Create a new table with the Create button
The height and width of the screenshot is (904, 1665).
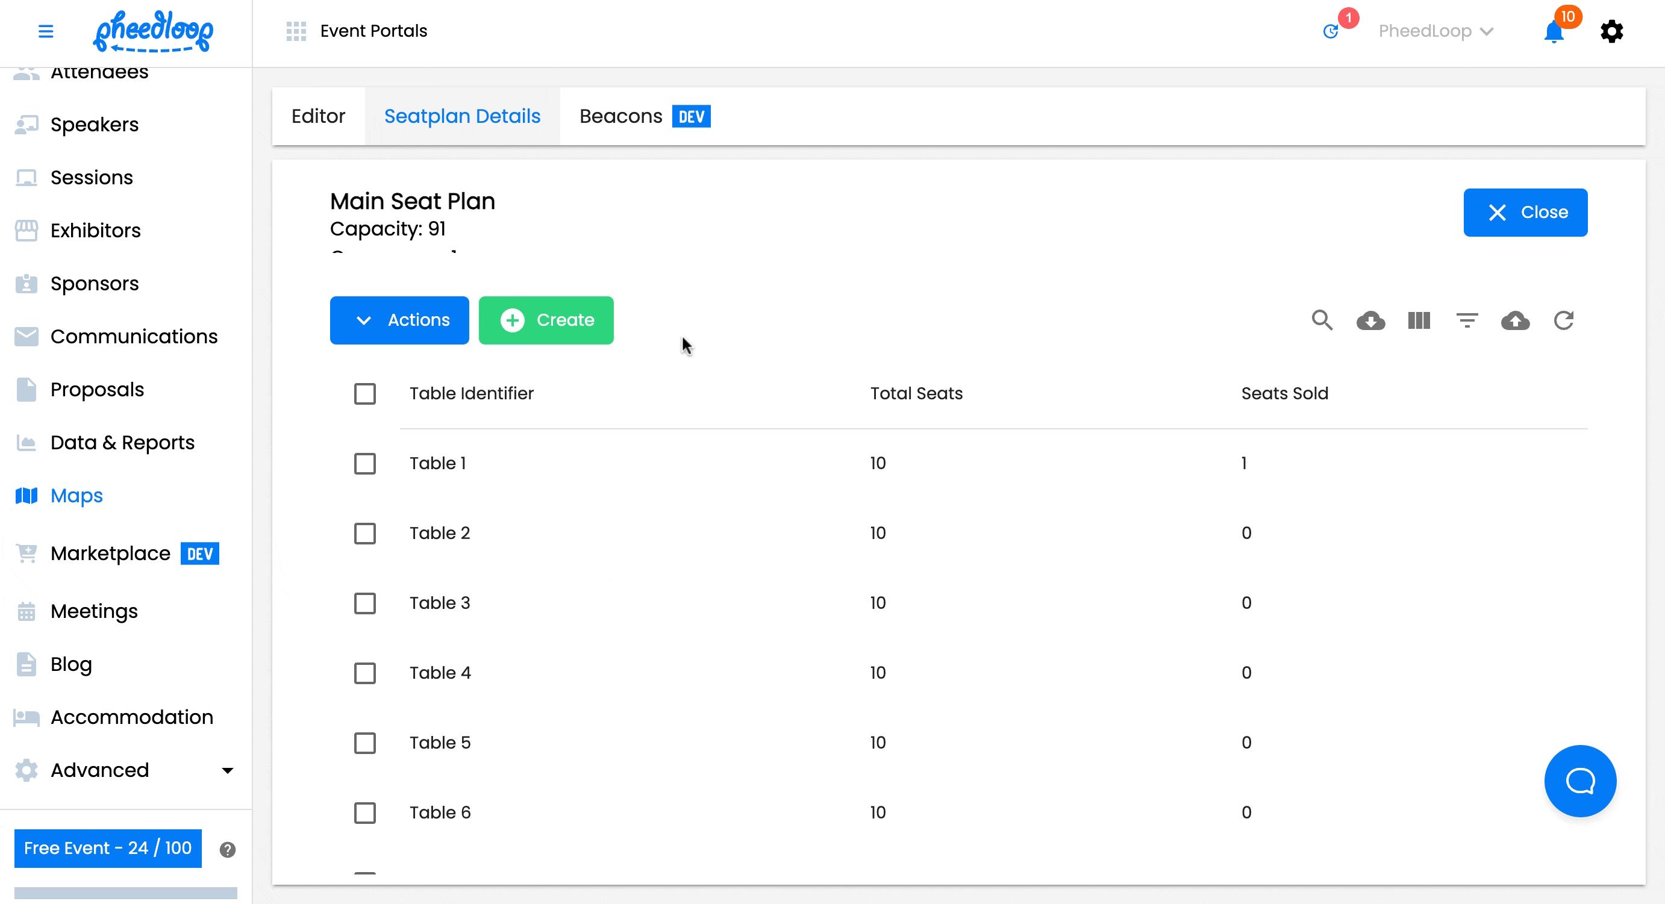[546, 320]
